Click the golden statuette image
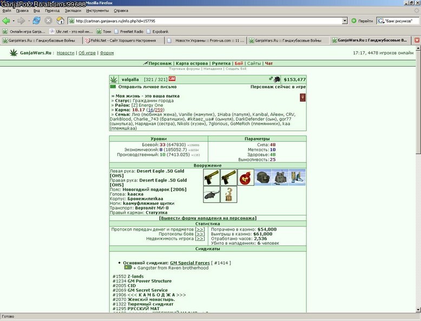This screenshot has height=321, width=421. 228,194
